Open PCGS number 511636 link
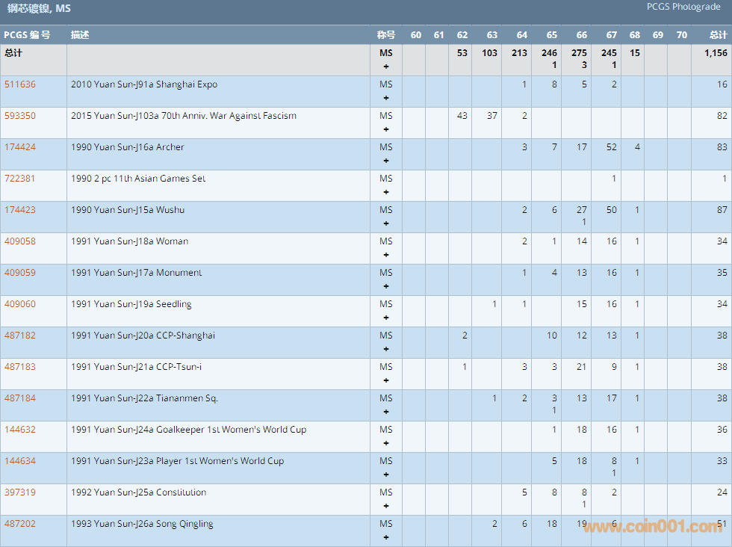Image resolution: width=732 pixels, height=547 pixels. pos(20,84)
